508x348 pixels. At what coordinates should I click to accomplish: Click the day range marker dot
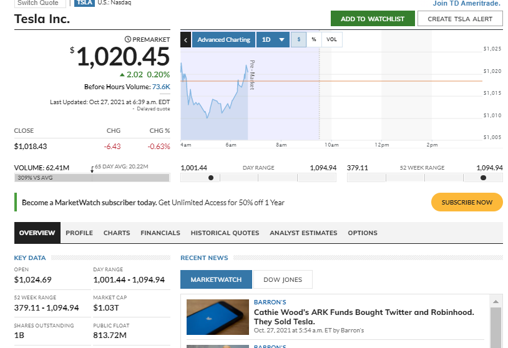point(211,178)
